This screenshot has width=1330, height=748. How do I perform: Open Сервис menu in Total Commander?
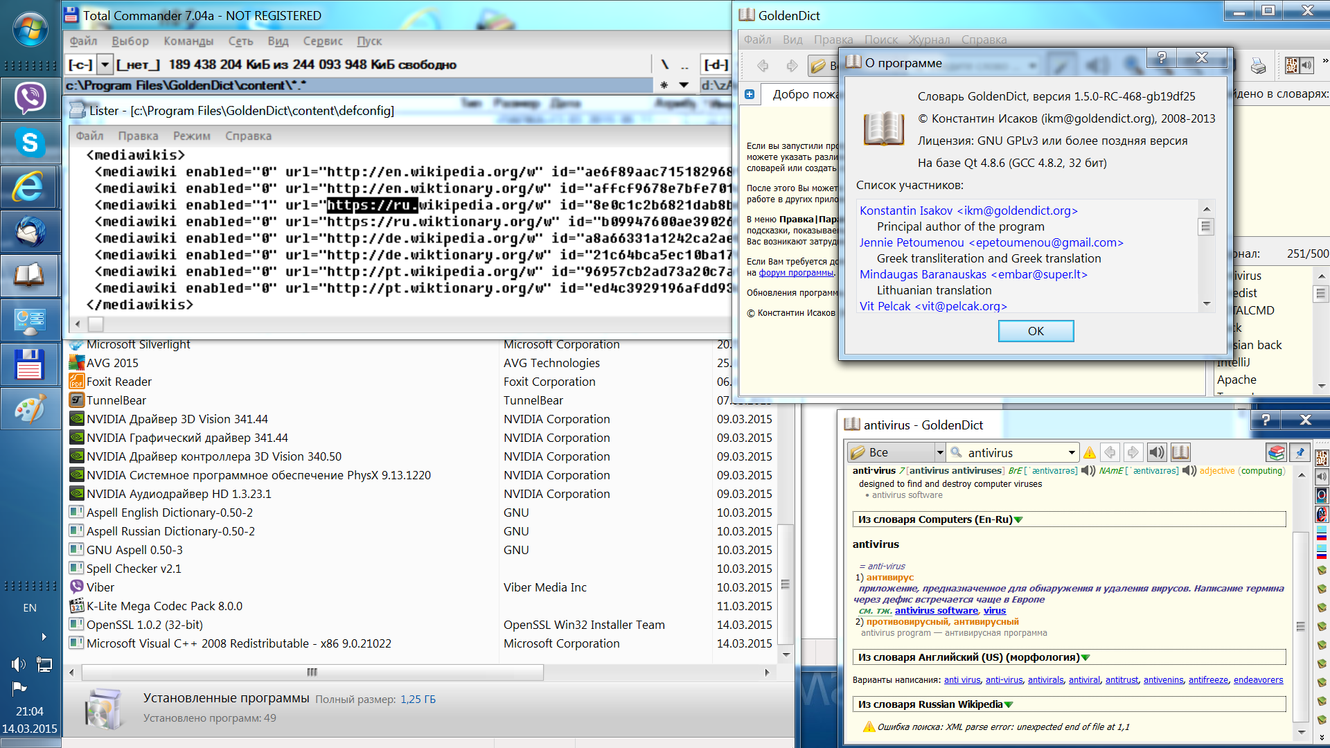coord(323,41)
